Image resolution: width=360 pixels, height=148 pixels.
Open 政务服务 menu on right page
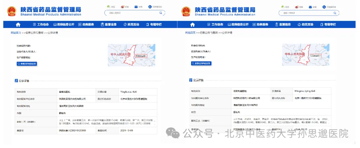point(260,25)
